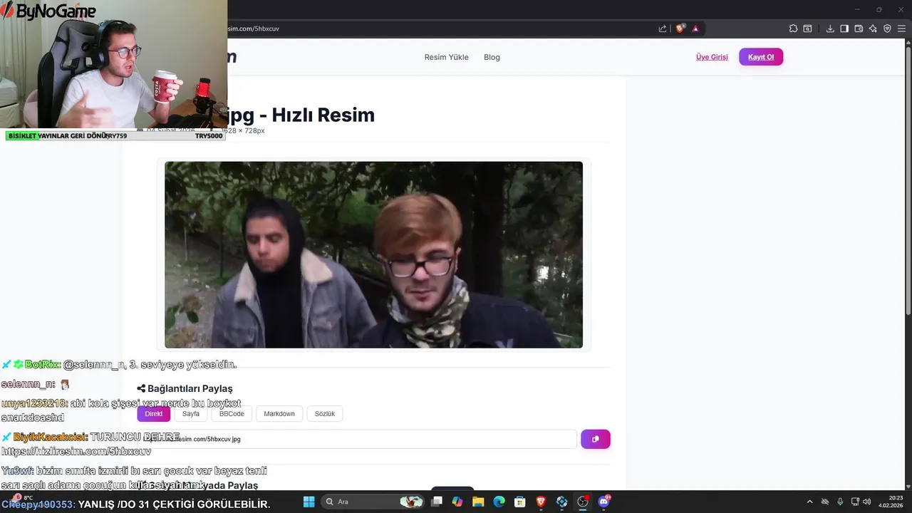Open Resim Yükle in site navigation
This screenshot has width=912, height=513.
(x=447, y=57)
